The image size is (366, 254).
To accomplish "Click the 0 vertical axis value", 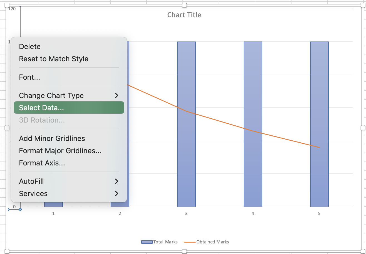I will click(14, 207).
